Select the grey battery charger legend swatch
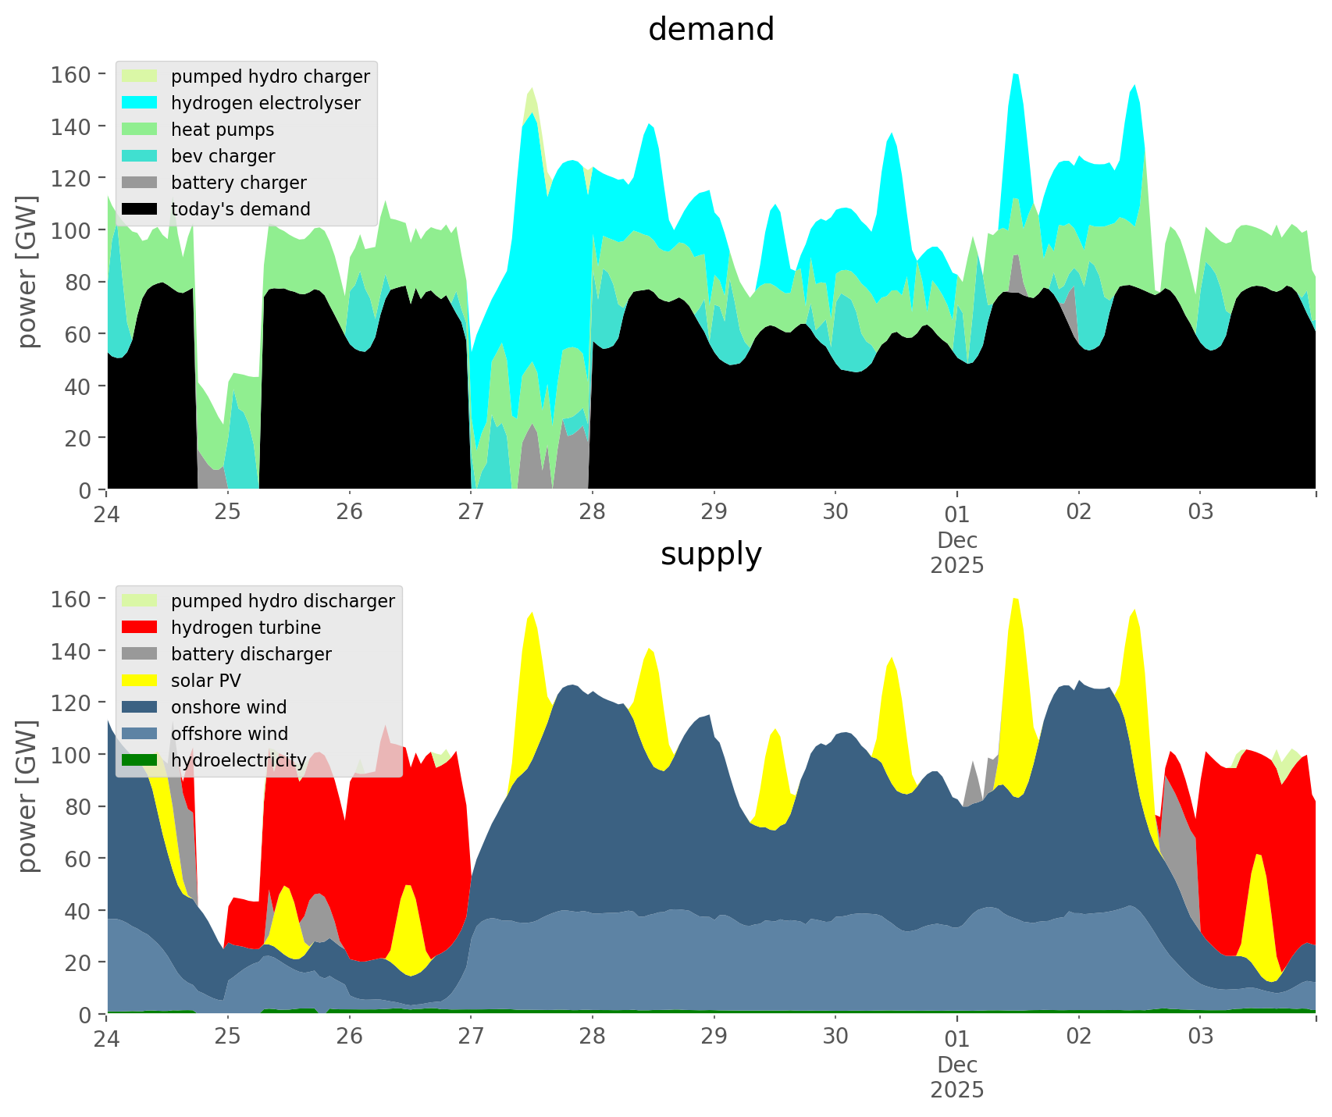The width and height of the screenshot is (1332, 1117). pos(139,183)
